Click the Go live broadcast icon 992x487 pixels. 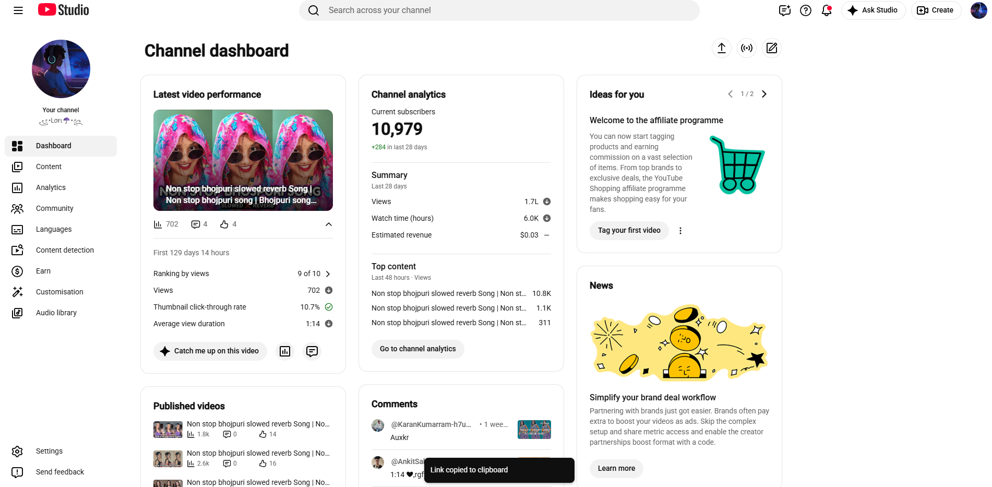pyautogui.click(x=747, y=48)
